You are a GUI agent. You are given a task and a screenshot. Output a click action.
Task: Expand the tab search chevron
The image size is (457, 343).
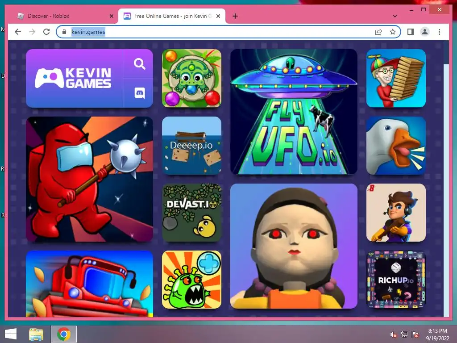pos(395,16)
